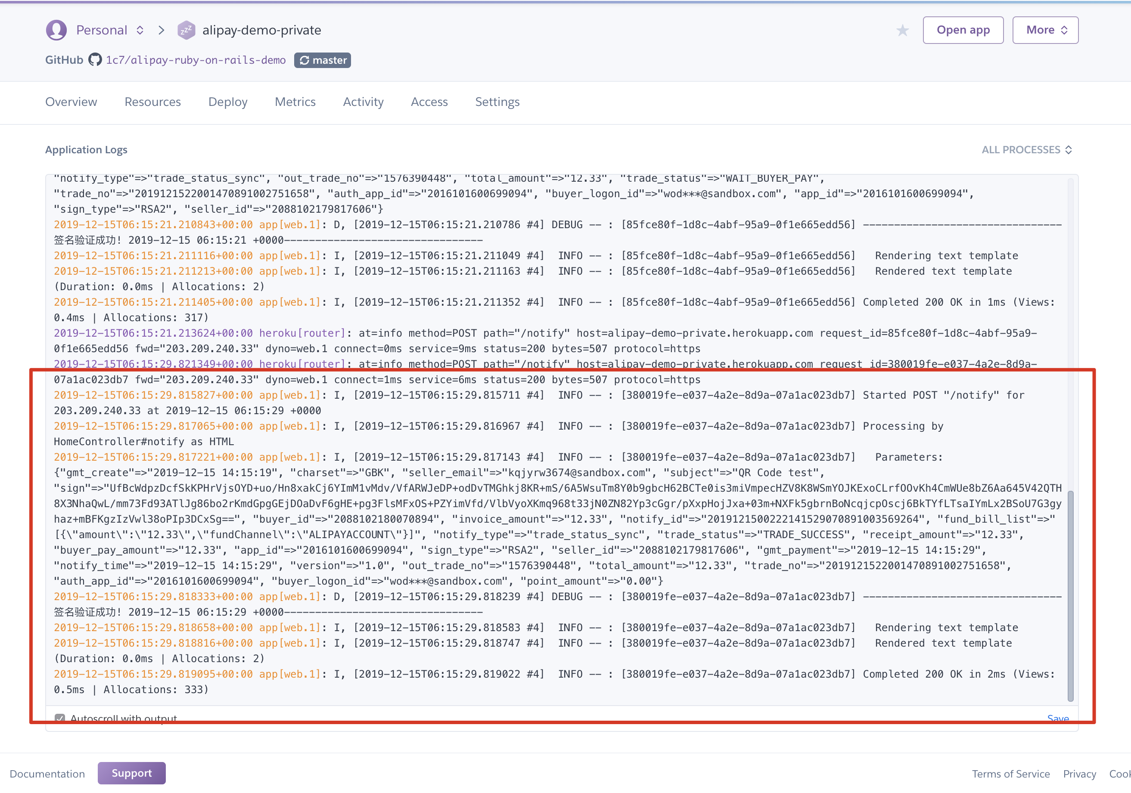
Task: Click the Open app button
Action: point(963,30)
